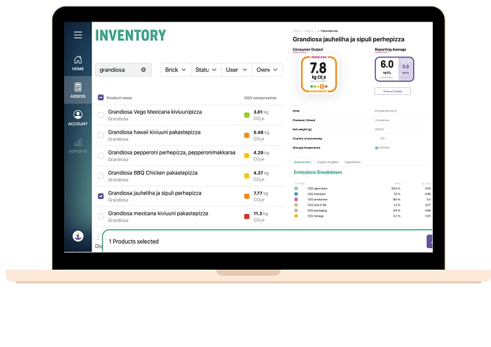
Task: Click the anchor logo at the sidebar bottom
Action: tap(78, 236)
